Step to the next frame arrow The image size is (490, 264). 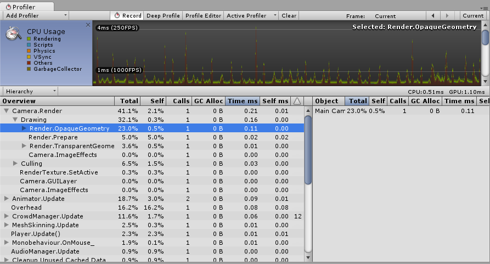447,15
